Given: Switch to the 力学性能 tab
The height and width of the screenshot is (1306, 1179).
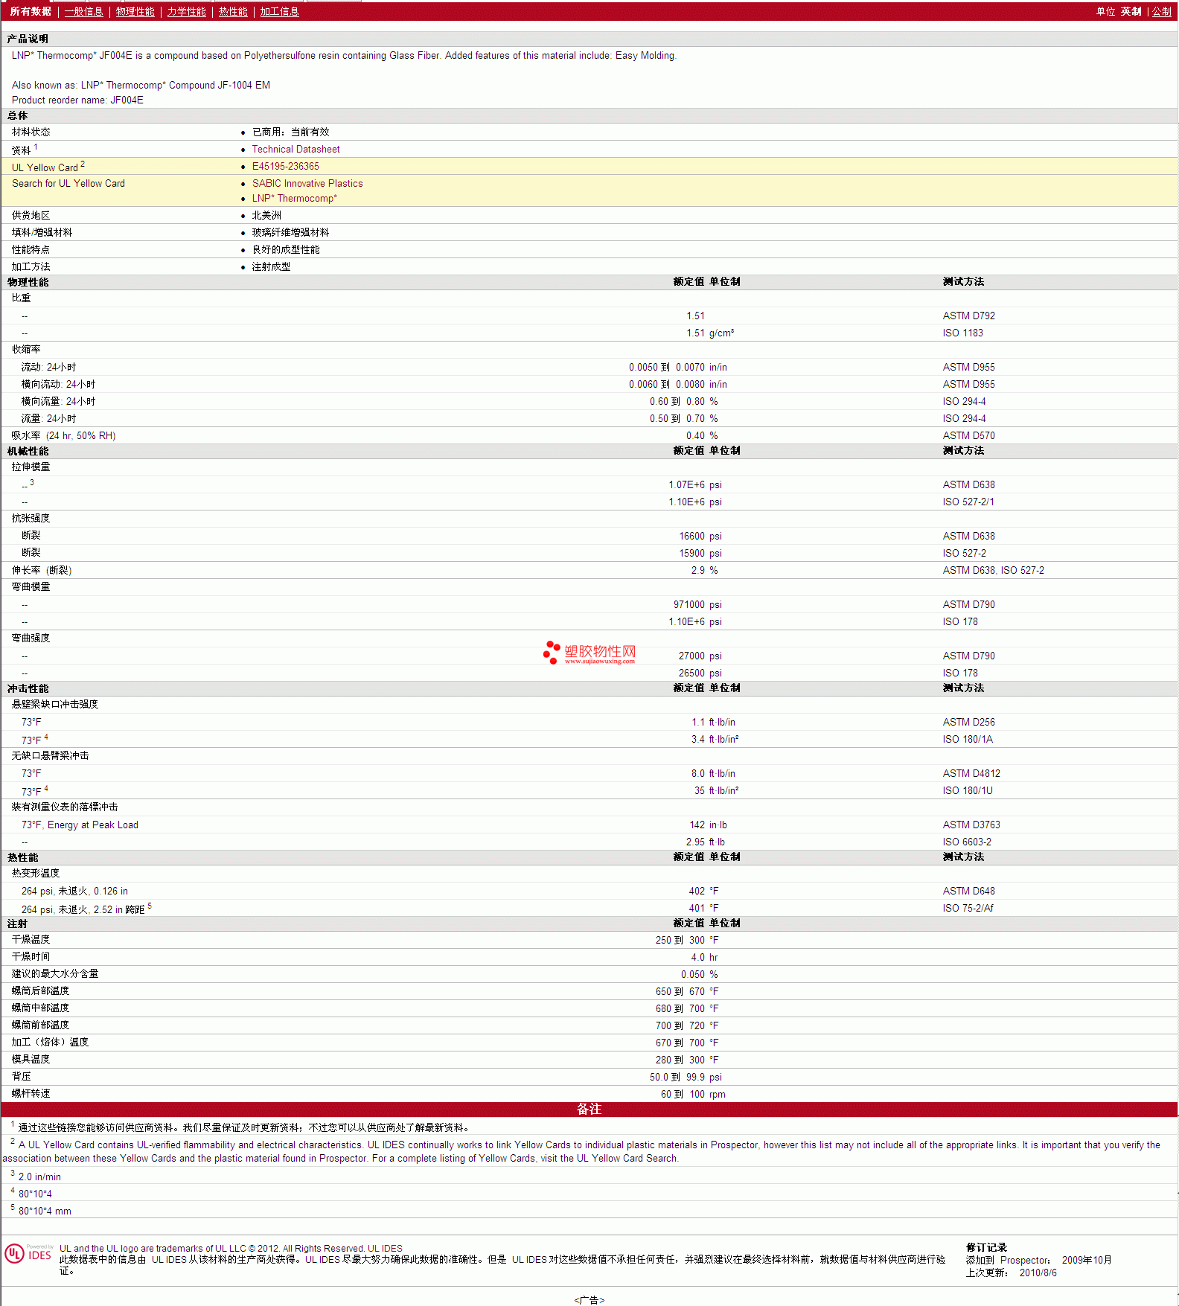Looking at the screenshot, I should 186,11.
